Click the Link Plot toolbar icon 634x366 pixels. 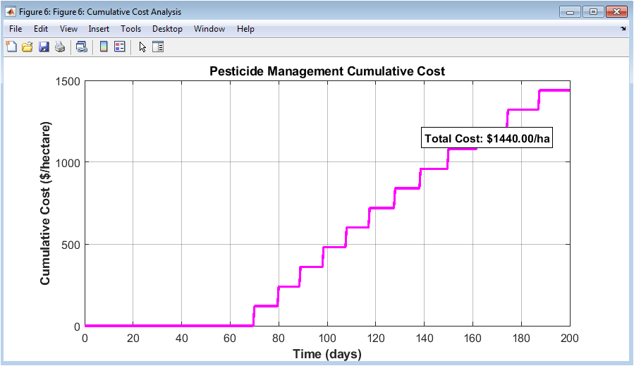pos(82,47)
